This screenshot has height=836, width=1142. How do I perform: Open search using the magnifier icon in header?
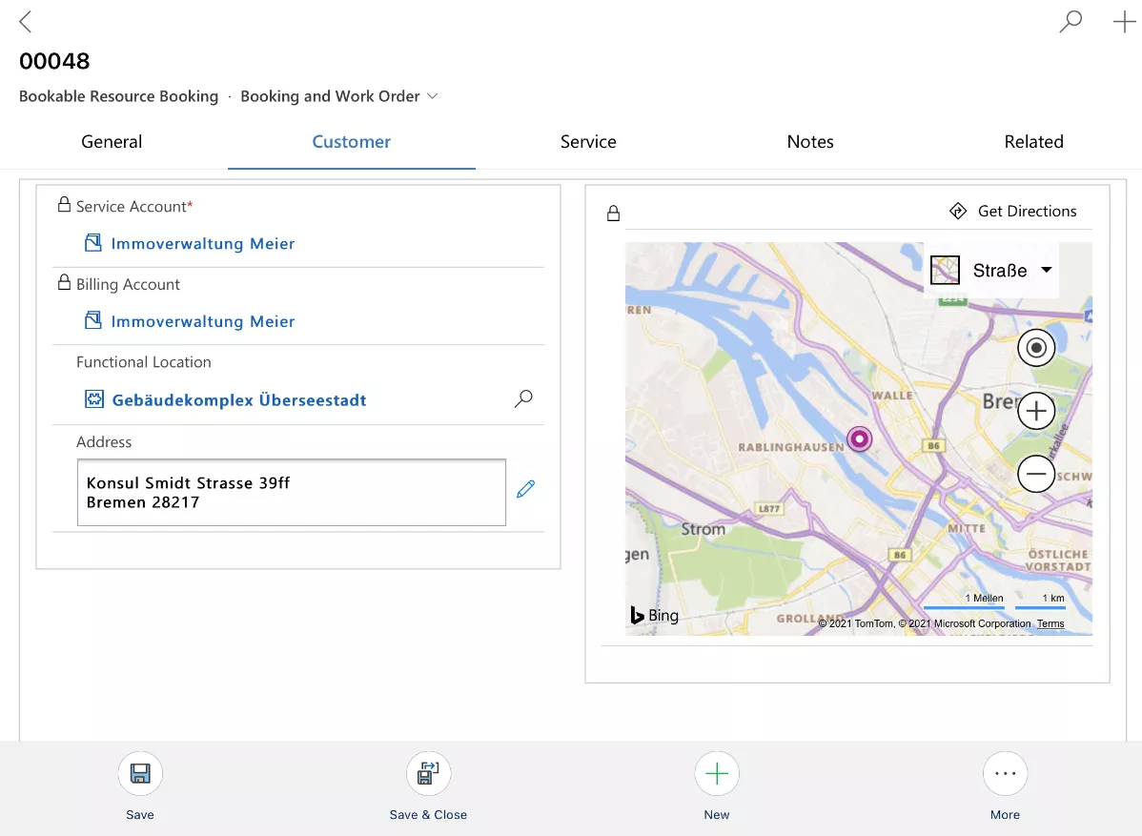click(x=1071, y=22)
